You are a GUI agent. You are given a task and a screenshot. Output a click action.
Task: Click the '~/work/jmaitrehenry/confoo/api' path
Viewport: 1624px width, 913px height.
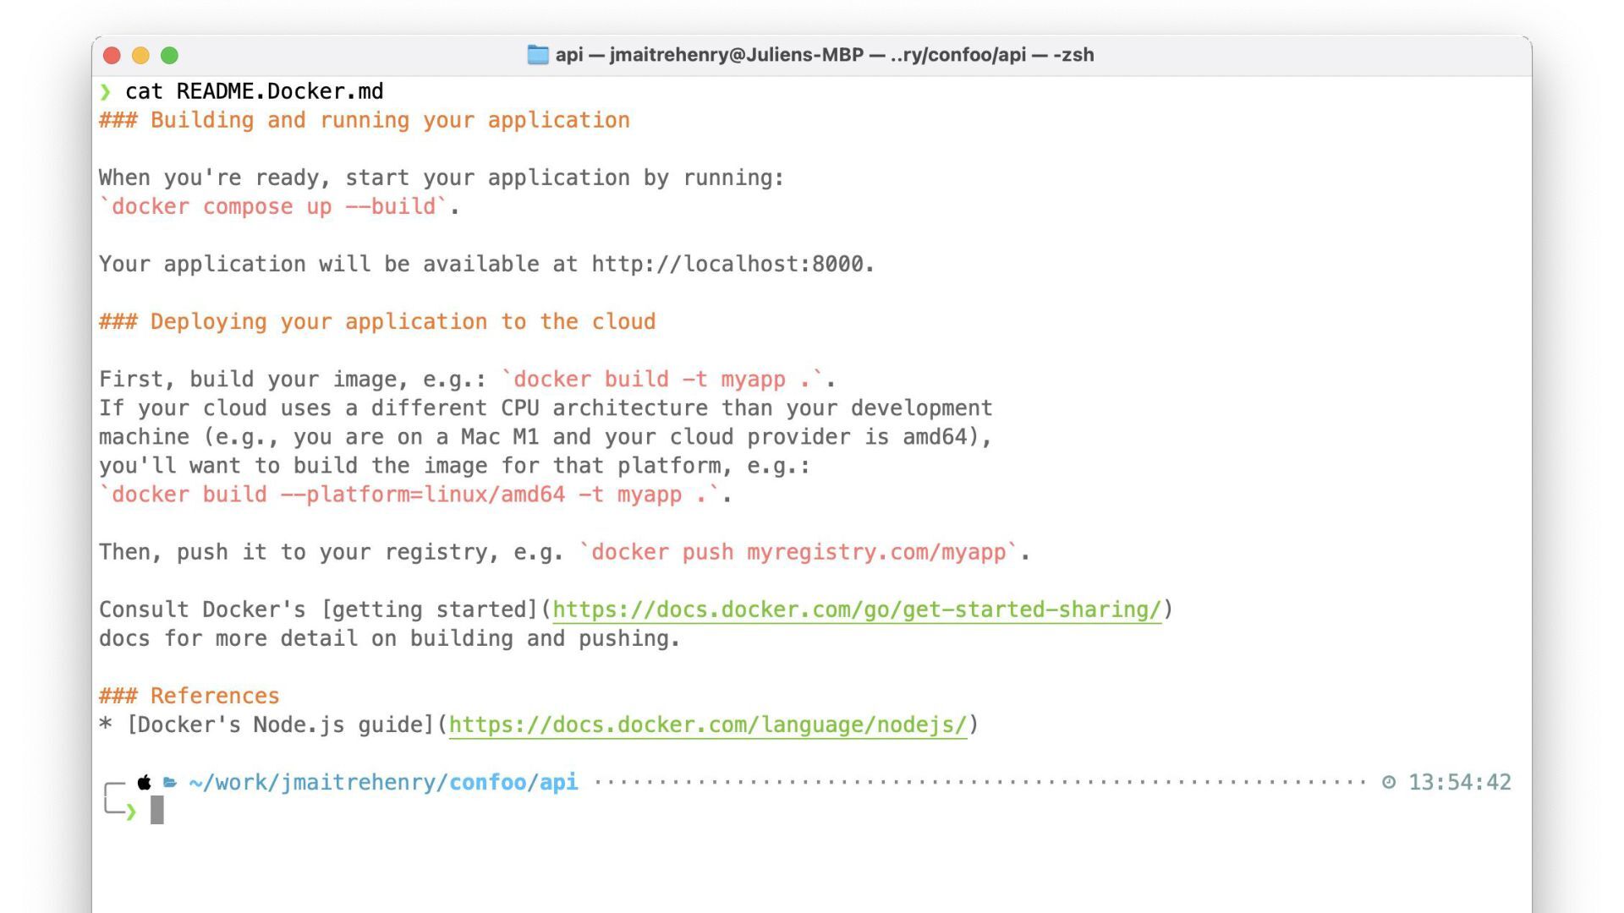pos(383,782)
